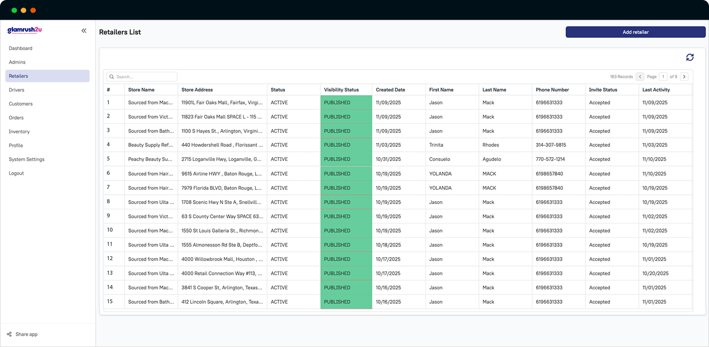Click the green PUBLISHED cell in row 4
The image size is (709, 347).
coord(346,145)
